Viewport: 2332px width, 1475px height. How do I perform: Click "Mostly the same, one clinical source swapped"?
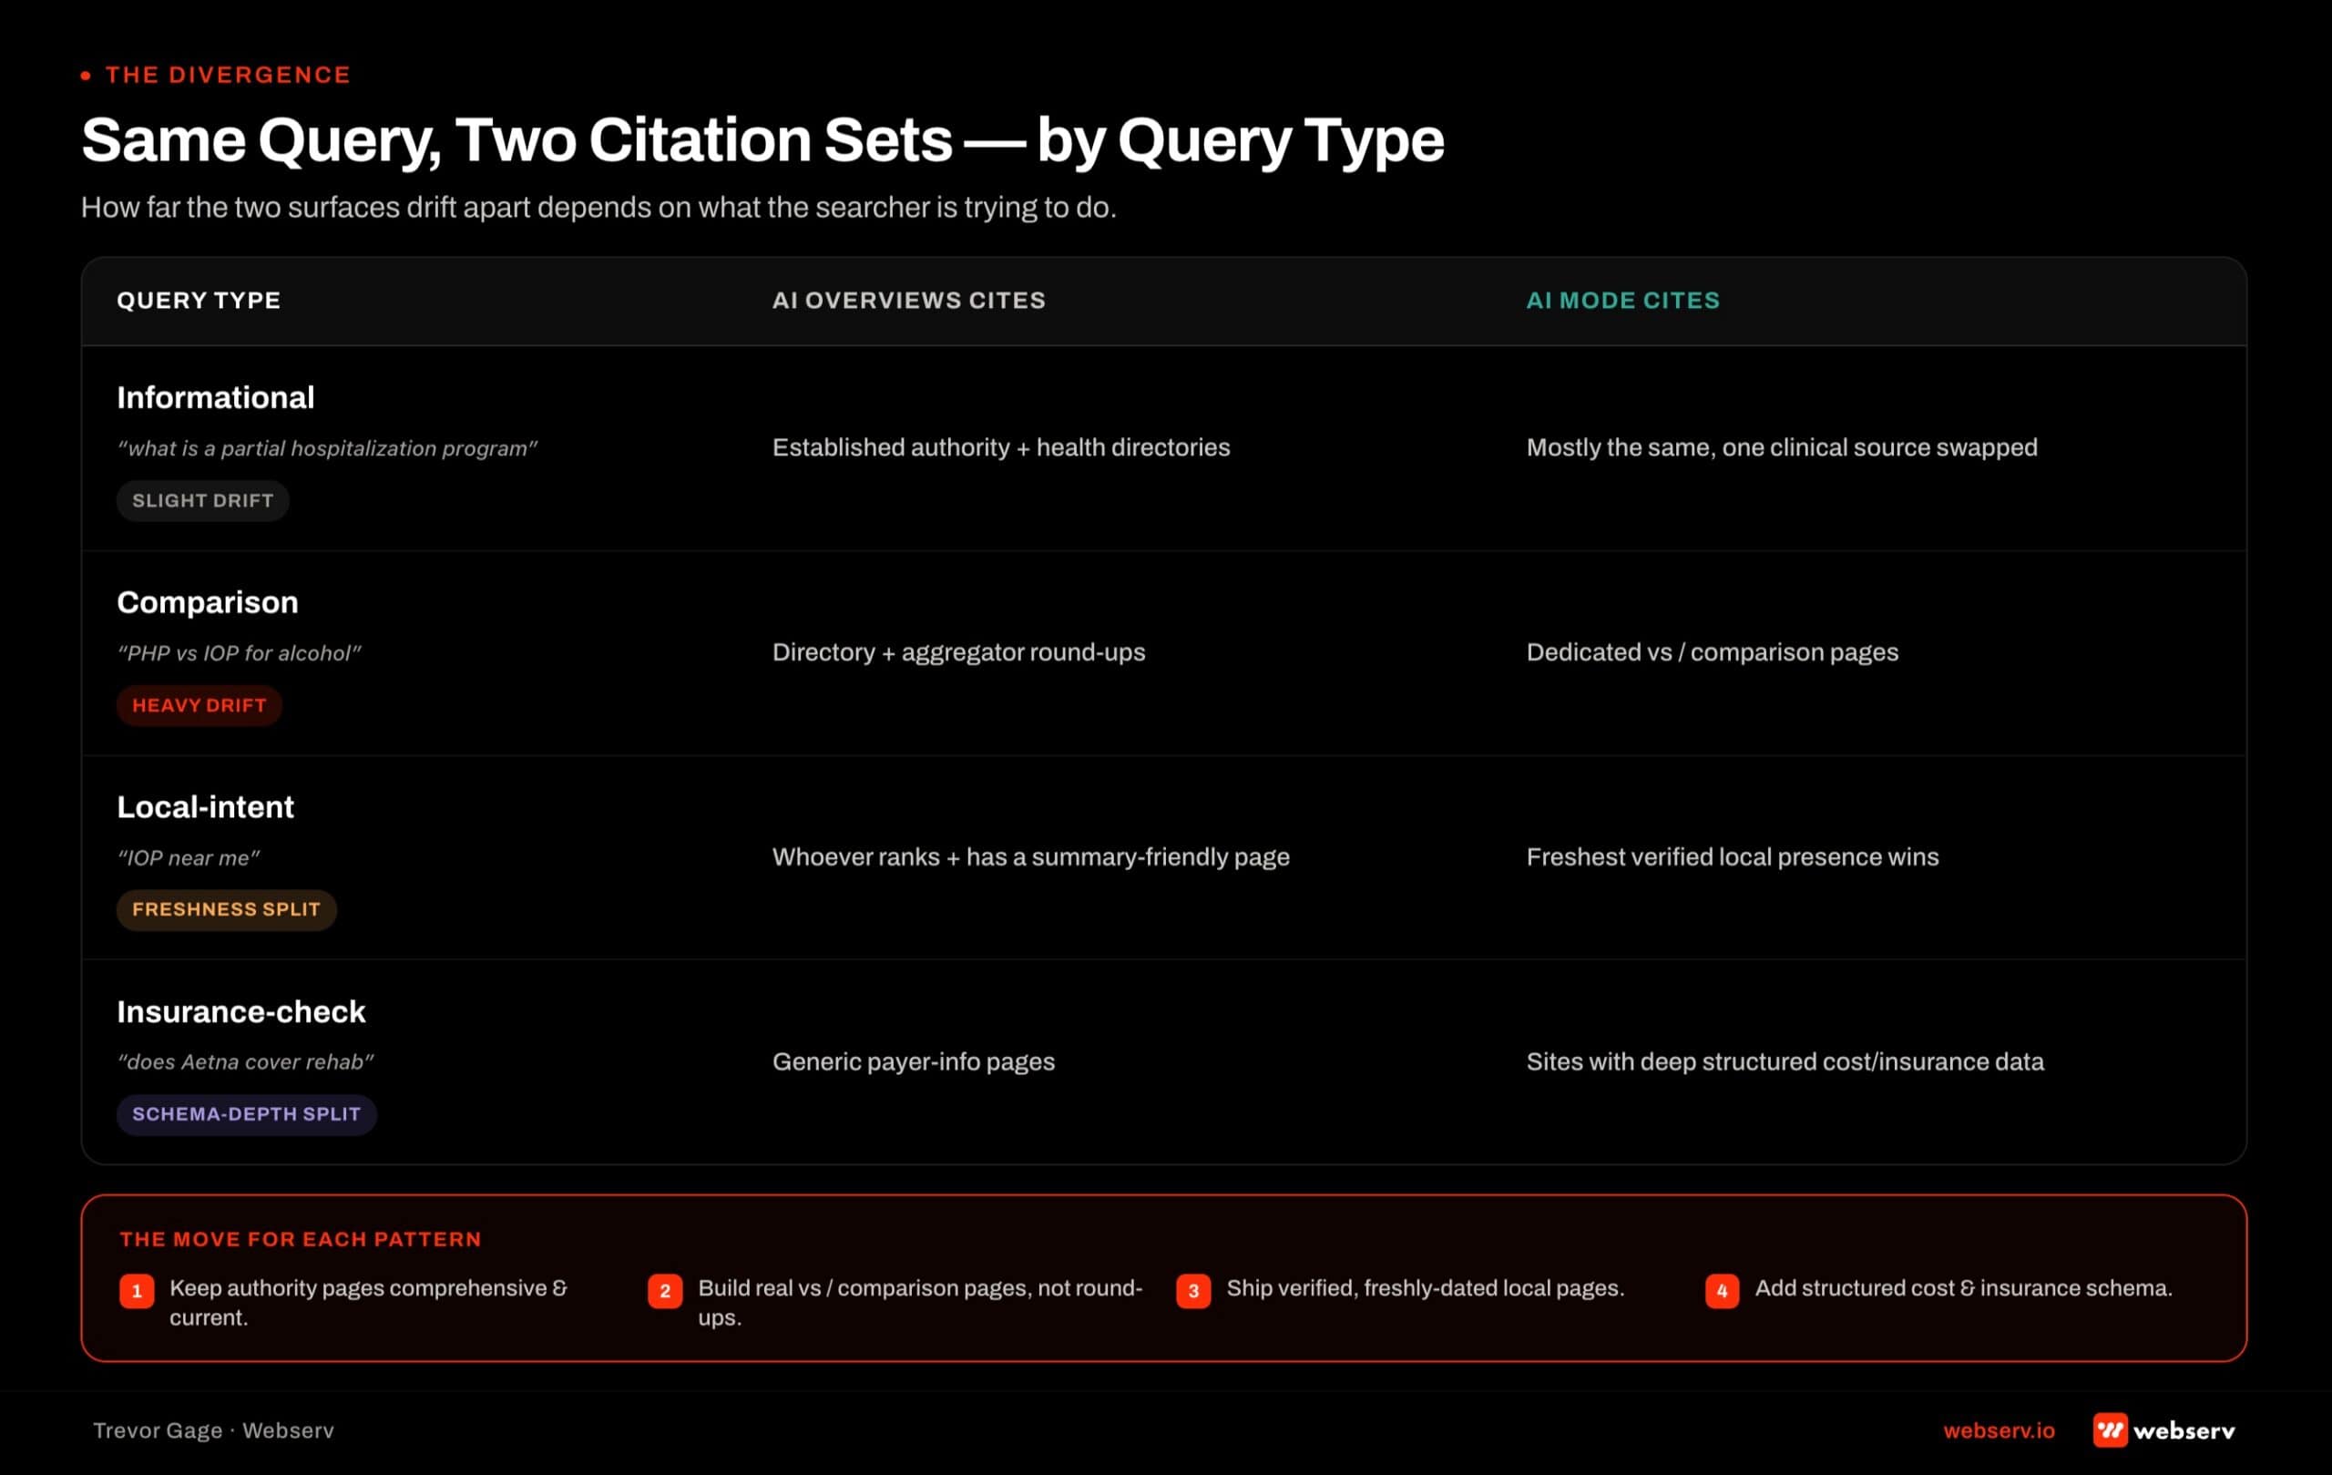[x=1782, y=447]
